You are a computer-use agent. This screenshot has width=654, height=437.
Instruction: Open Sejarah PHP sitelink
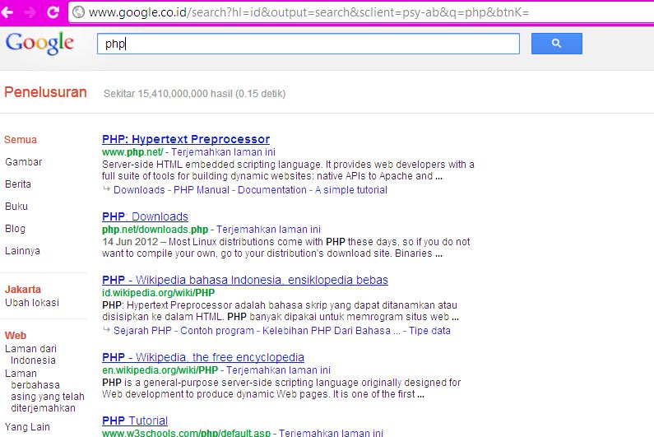point(142,331)
